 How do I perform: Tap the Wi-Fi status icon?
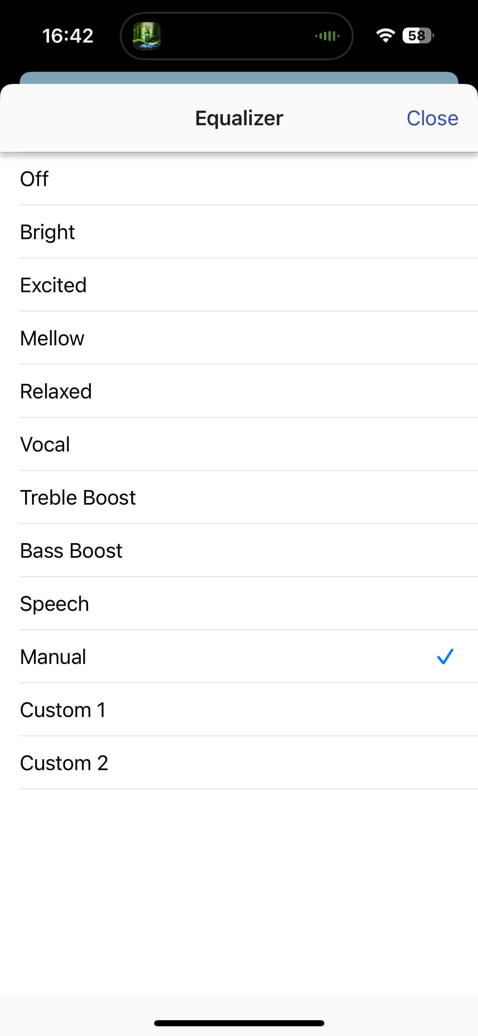pyautogui.click(x=385, y=36)
